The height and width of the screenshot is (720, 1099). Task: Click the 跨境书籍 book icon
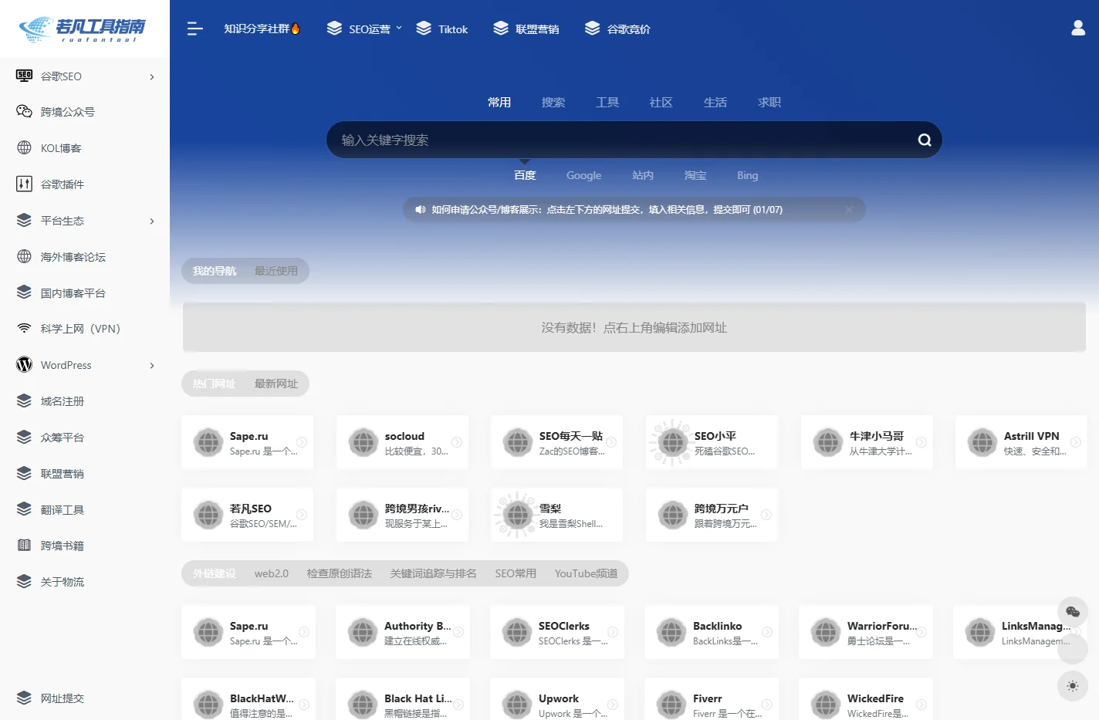[24, 546]
